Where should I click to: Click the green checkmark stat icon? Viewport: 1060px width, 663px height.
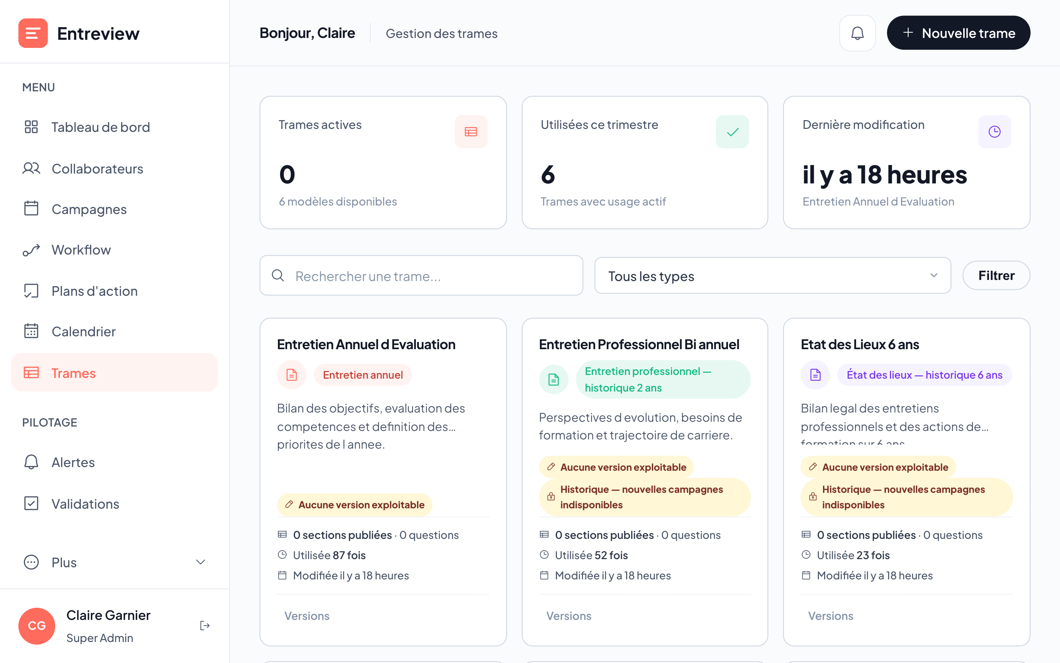[x=732, y=131]
